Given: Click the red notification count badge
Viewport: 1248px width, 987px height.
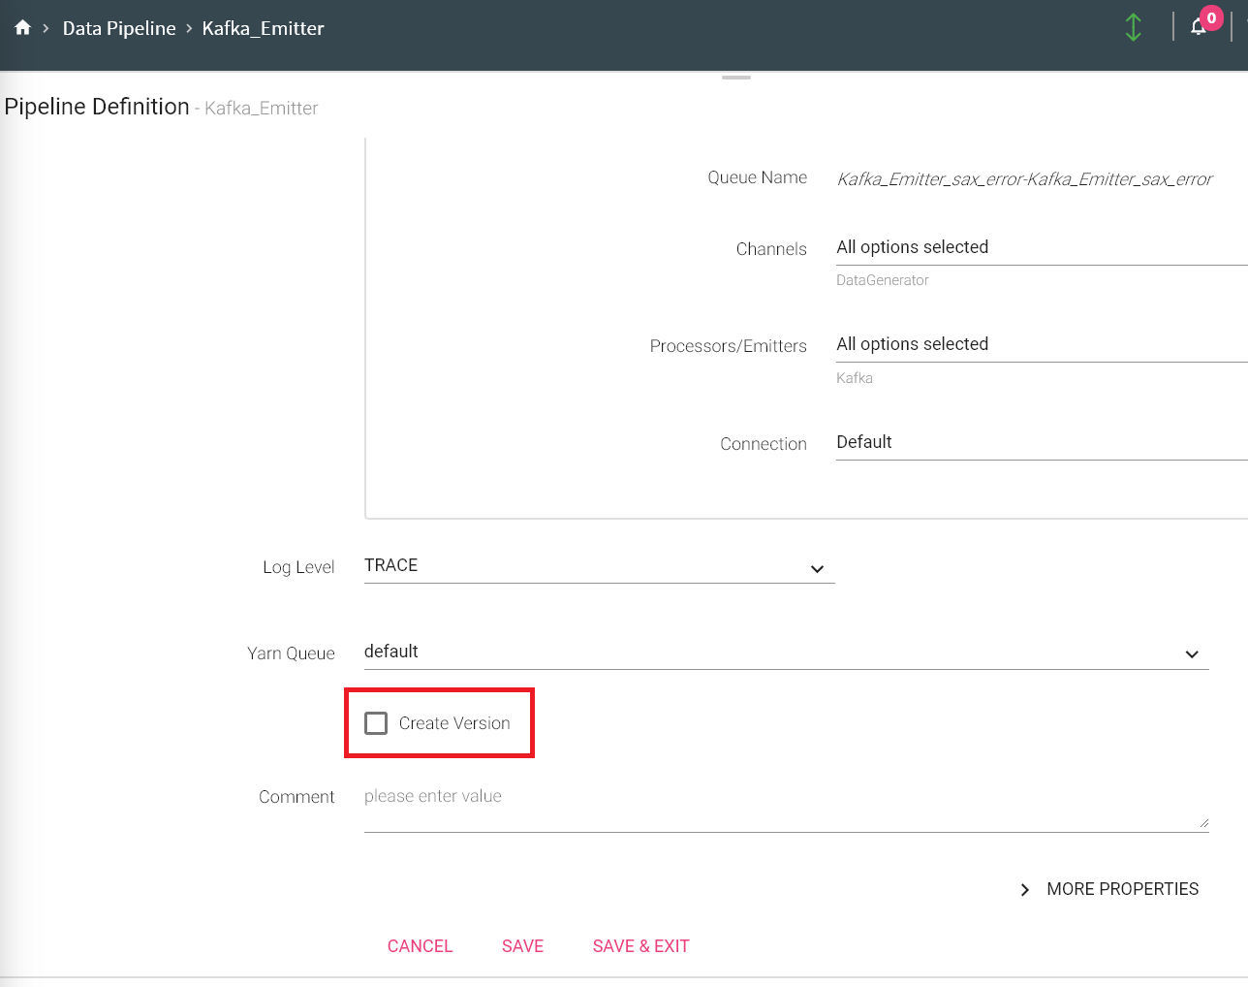Looking at the screenshot, I should (x=1211, y=17).
